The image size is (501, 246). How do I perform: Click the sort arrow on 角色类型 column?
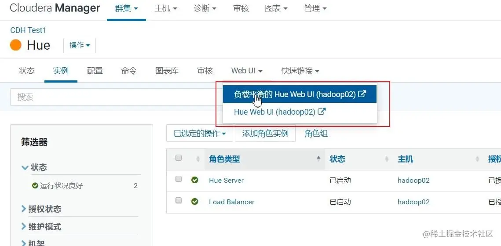(x=318, y=158)
